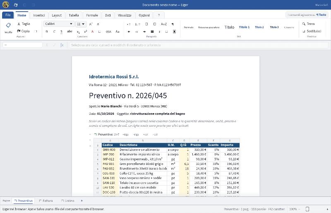Click Trova to search

[x=309, y=24]
